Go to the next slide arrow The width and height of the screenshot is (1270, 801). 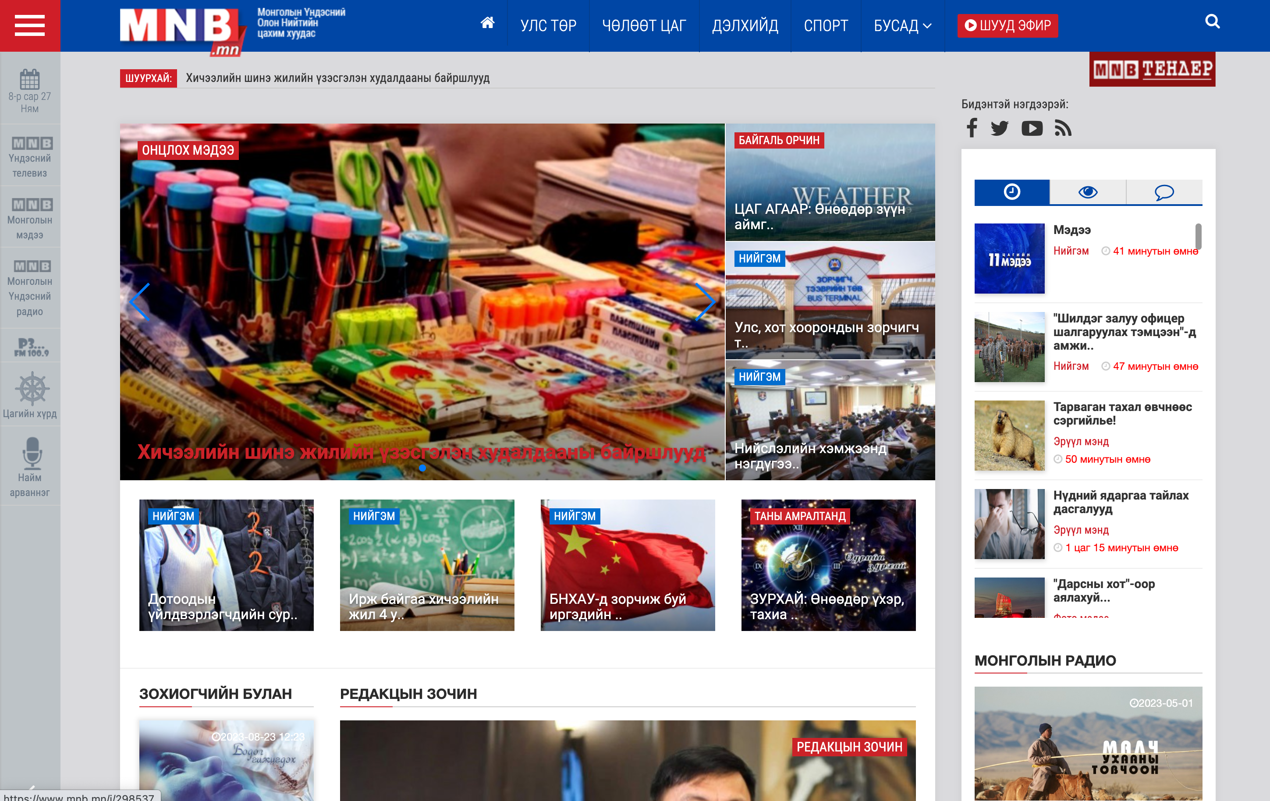(705, 301)
